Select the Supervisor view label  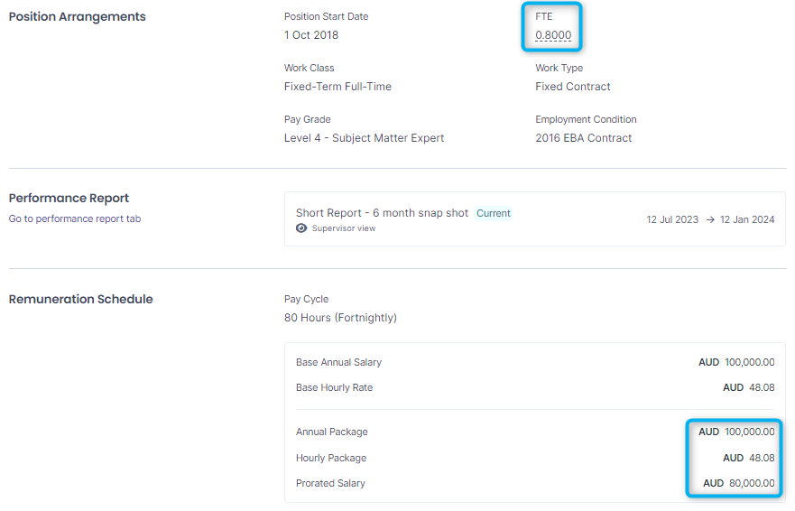[x=344, y=228]
